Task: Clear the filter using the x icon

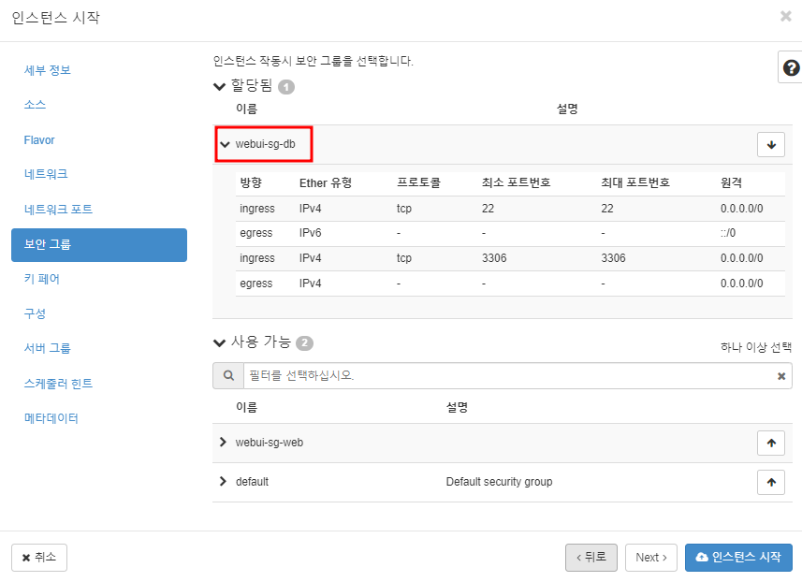Action: 781,375
